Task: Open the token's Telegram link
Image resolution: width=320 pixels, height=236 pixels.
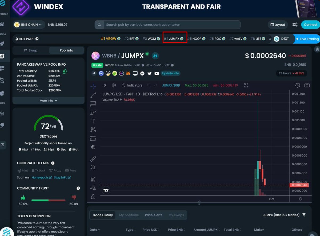Action: tap(142, 73)
